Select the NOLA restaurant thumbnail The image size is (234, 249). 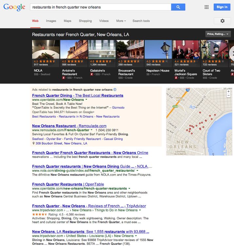click(46, 49)
